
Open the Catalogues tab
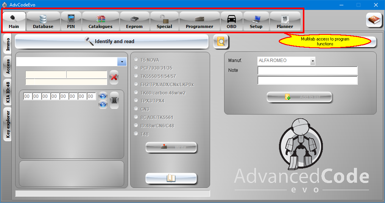[x=100, y=21]
